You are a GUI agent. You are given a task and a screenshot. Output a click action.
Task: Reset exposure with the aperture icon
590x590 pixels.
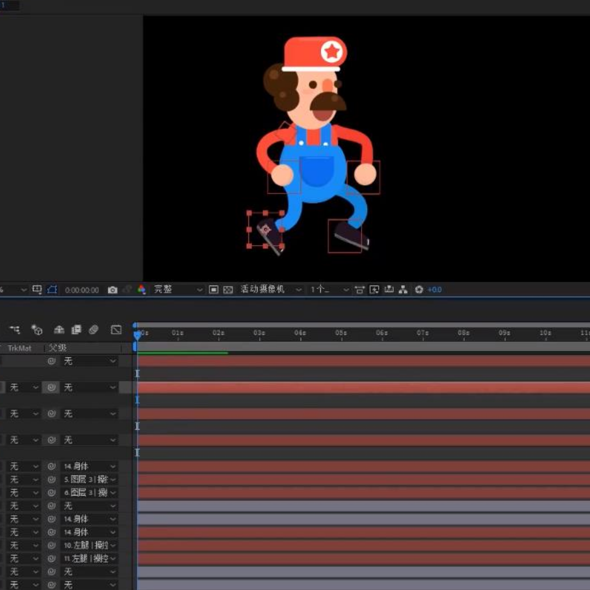click(x=419, y=290)
